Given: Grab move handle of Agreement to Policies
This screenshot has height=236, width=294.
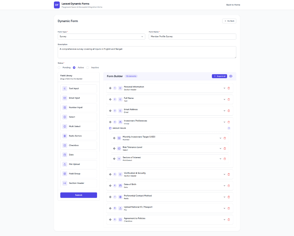Looking at the screenshot, I should coord(110,220).
